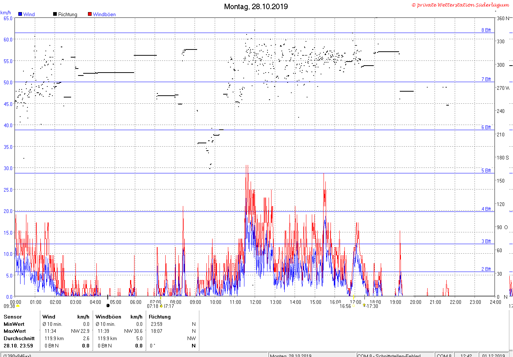Click the yellow sun icon beside 09:38
Viewport: 513px width, 357px height.
pos(18,306)
